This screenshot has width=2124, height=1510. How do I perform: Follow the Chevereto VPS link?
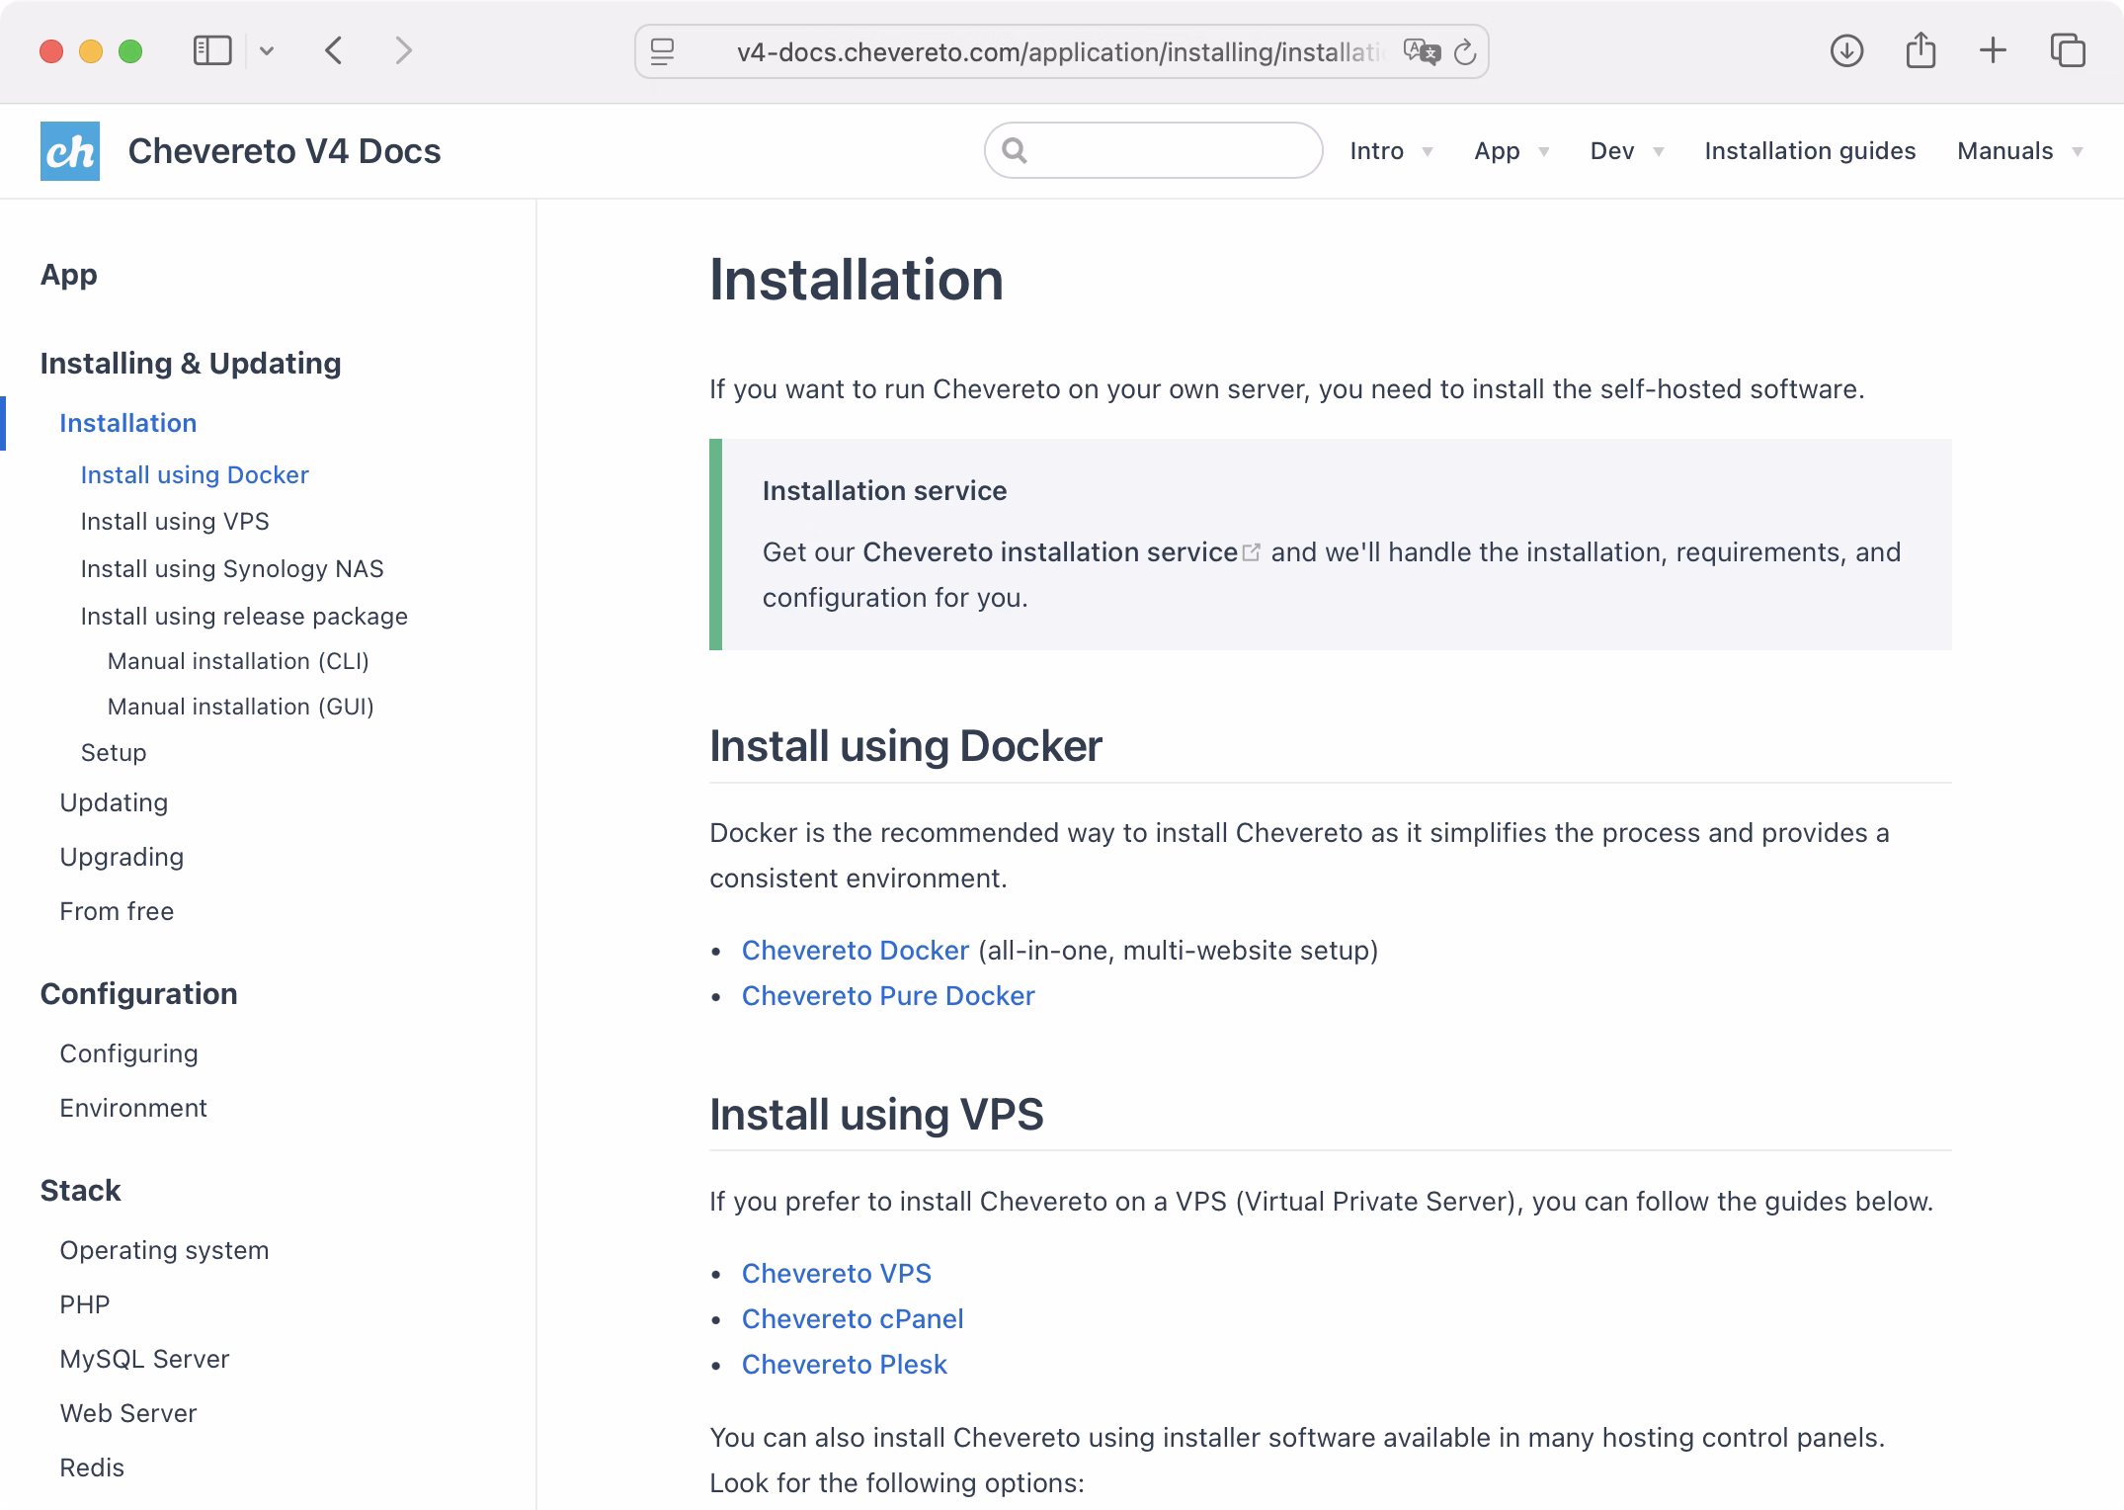click(837, 1274)
